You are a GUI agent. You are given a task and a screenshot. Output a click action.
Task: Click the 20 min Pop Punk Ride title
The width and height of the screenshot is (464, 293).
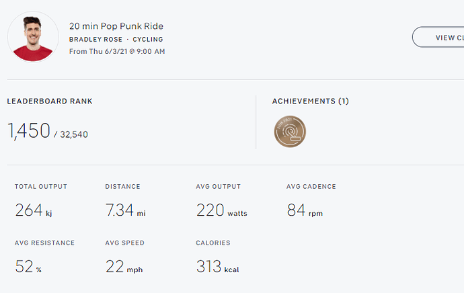point(116,26)
